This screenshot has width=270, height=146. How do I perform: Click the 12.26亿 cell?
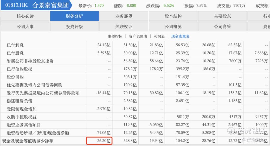pos(130,133)
